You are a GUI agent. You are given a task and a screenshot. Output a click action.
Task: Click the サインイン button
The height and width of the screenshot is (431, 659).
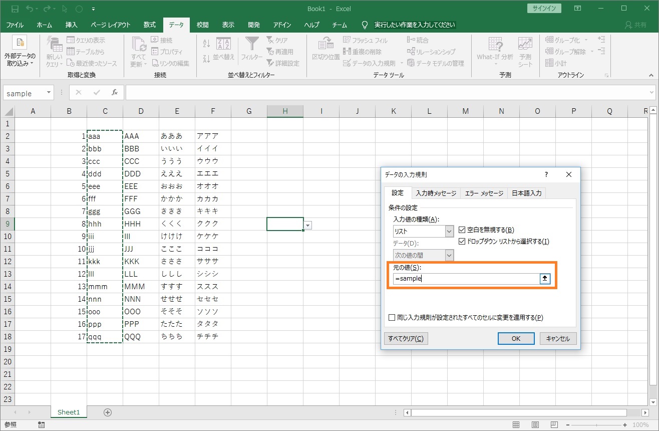click(544, 9)
